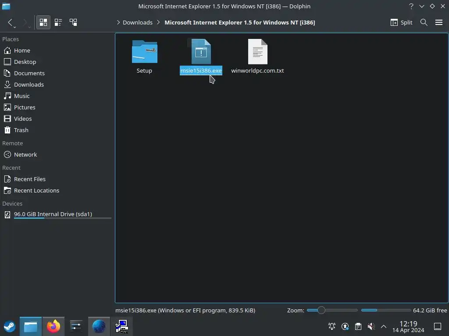Open System Settings from taskbar
This screenshot has height=336, width=449.
point(76,326)
